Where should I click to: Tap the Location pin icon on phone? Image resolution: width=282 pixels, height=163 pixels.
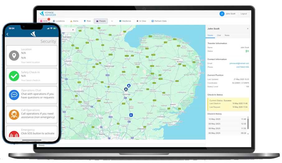click(x=14, y=55)
